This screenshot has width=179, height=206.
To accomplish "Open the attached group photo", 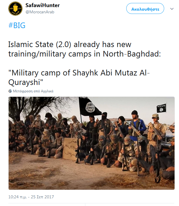I will tap(92, 143).
